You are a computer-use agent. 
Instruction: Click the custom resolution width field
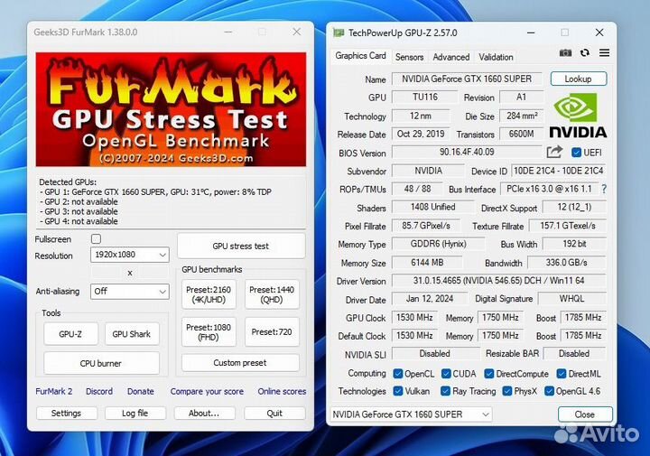[x=107, y=273]
